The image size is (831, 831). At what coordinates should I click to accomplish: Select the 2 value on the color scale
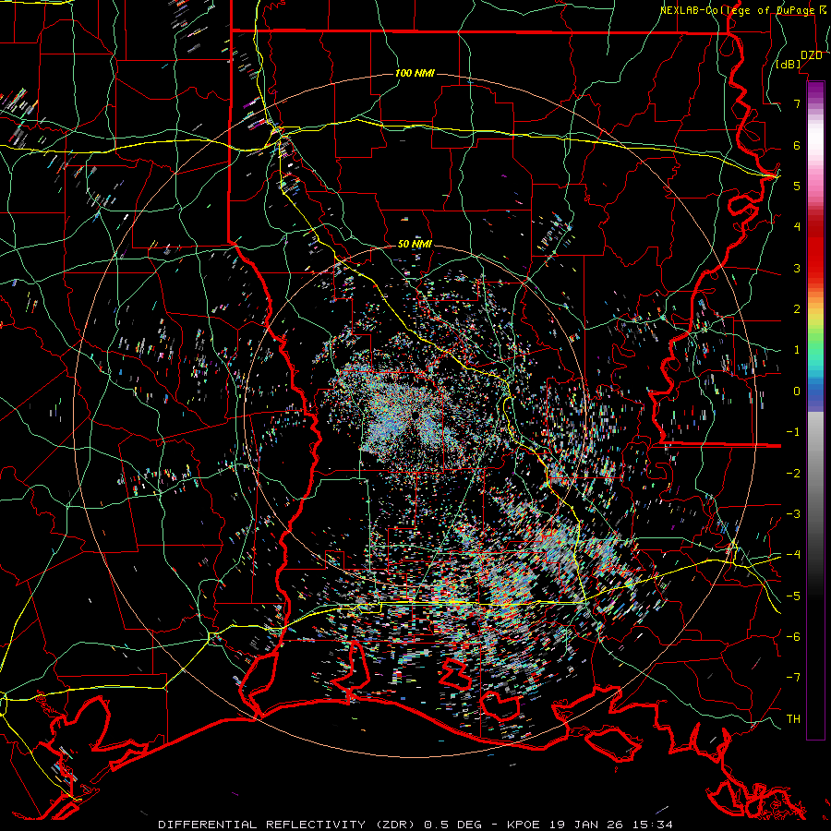coord(797,309)
